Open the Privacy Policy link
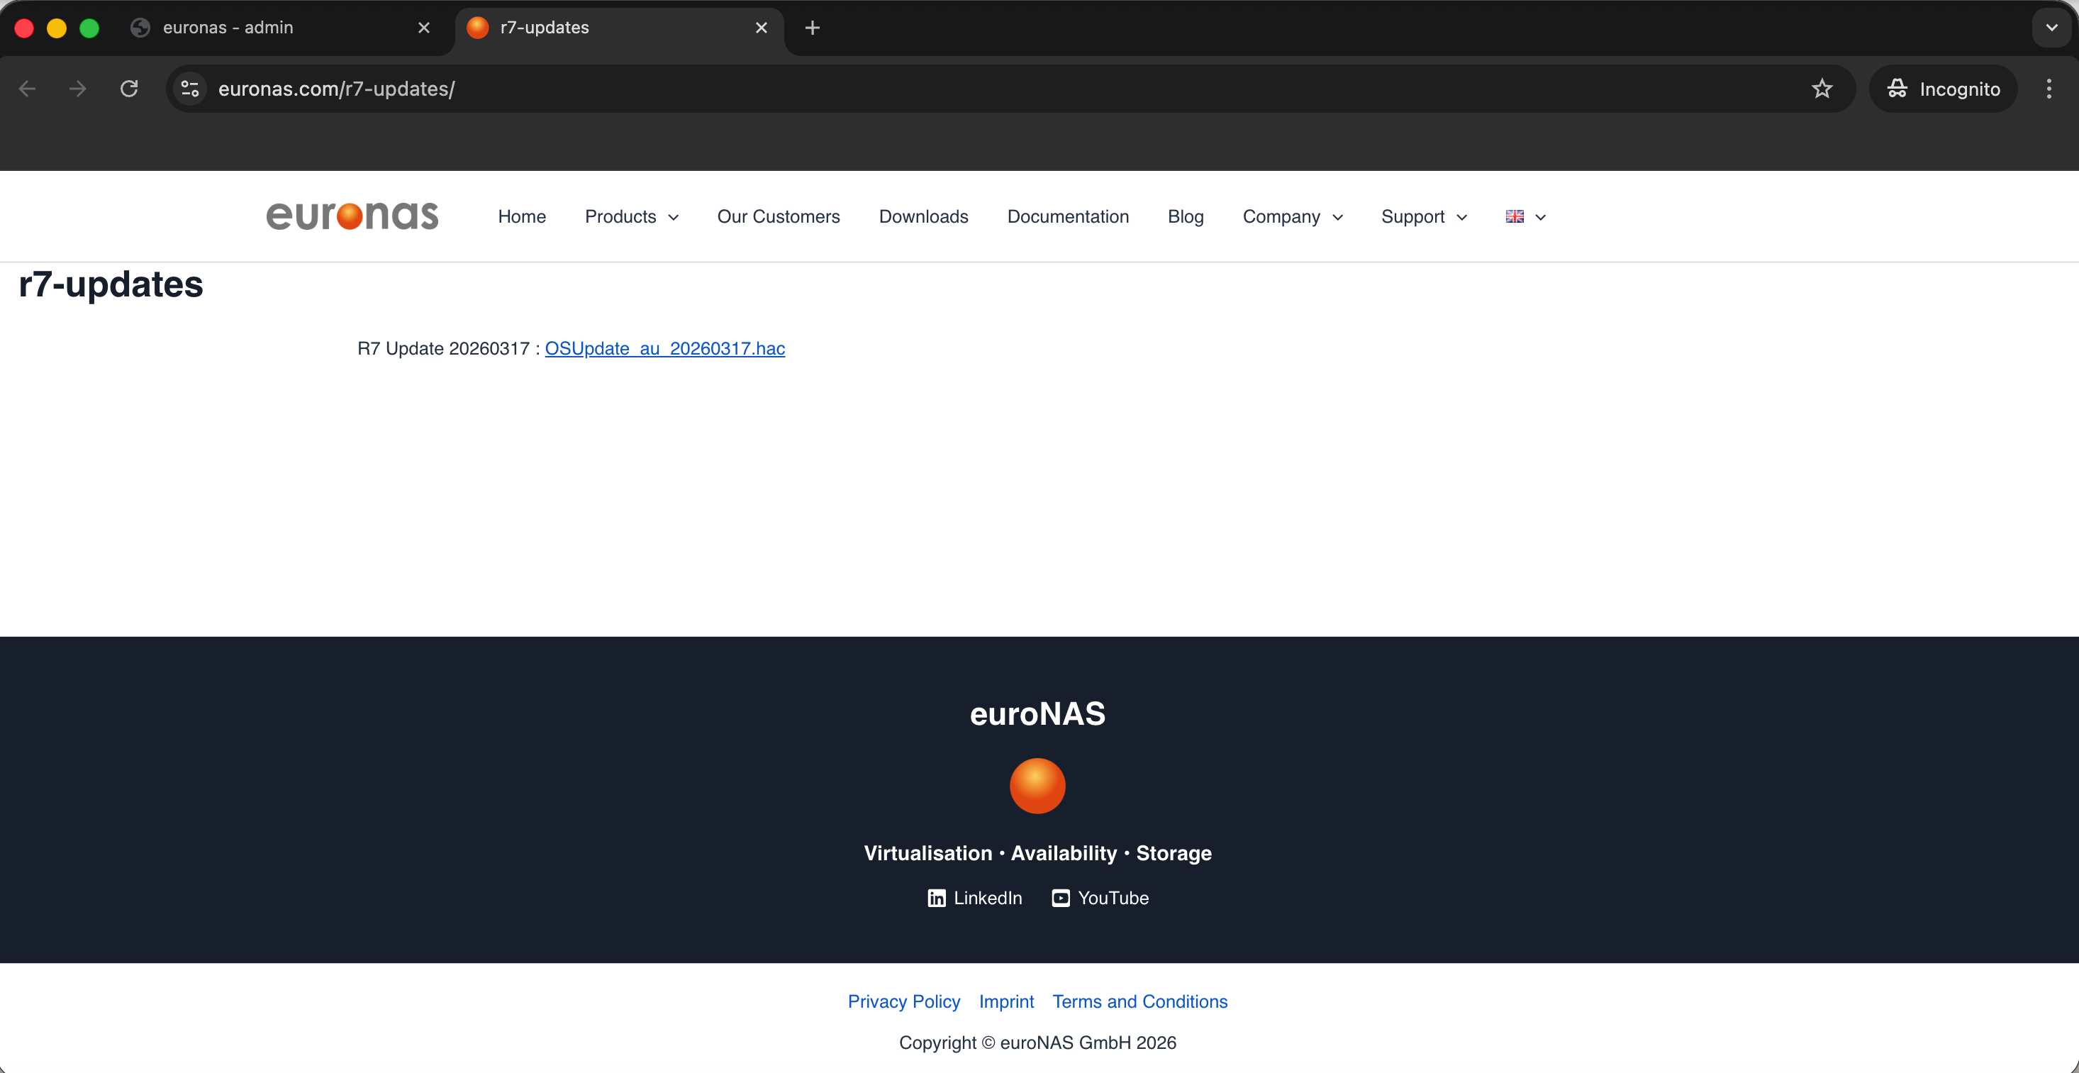This screenshot has width=2079, height=1073. coord(903,1001)
